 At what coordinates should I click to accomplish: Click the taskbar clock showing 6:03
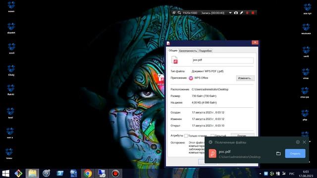[306, 174]
